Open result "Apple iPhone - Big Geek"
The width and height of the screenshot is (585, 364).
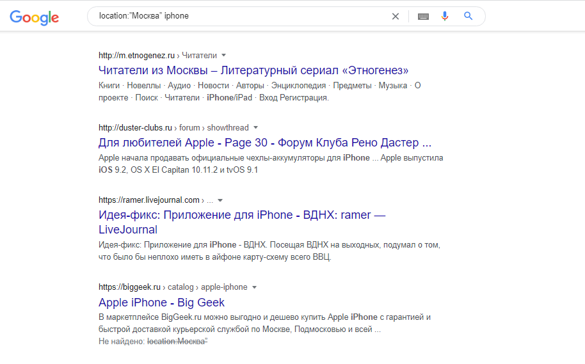161,303
